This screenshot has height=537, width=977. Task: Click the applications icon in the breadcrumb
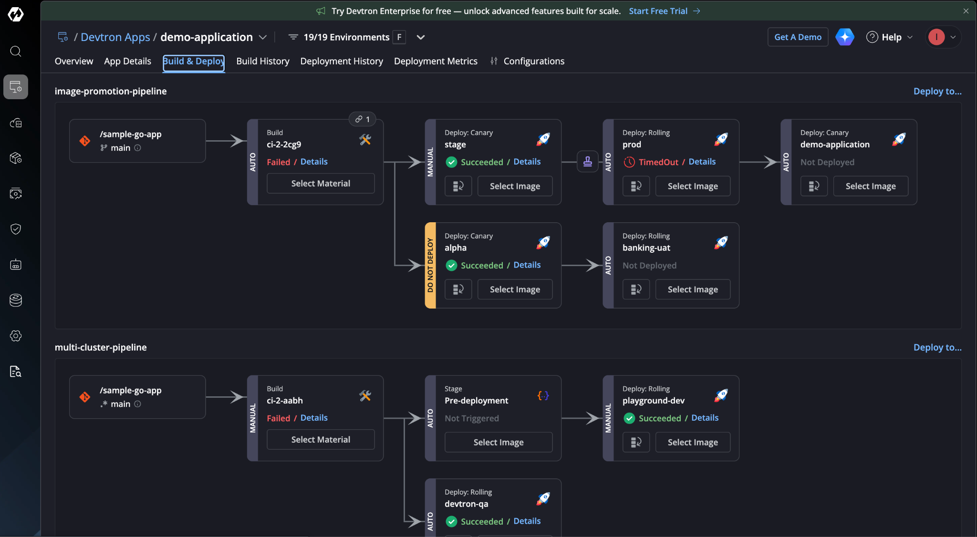click(x=63, y=37)
